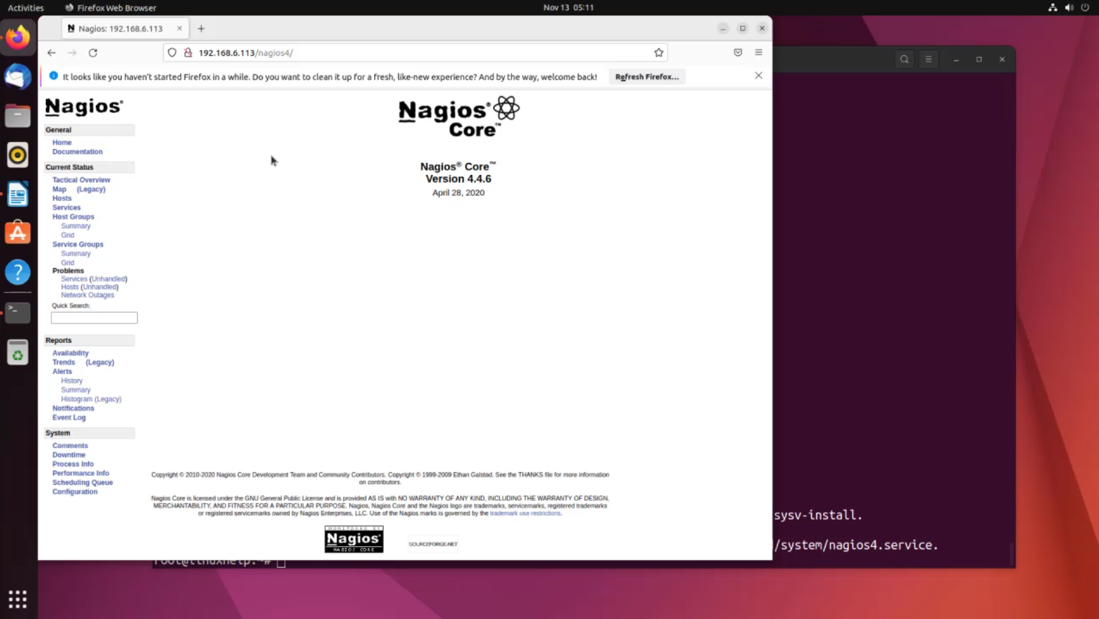Open the Home link in the sidebar

62,143
